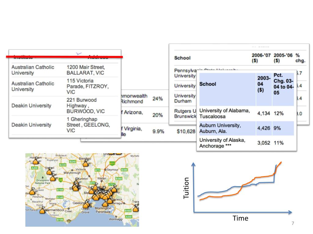Screen dimensions: 313x234
Task: Select Deakin University in the Geelong row
Action: pos(31,125)
